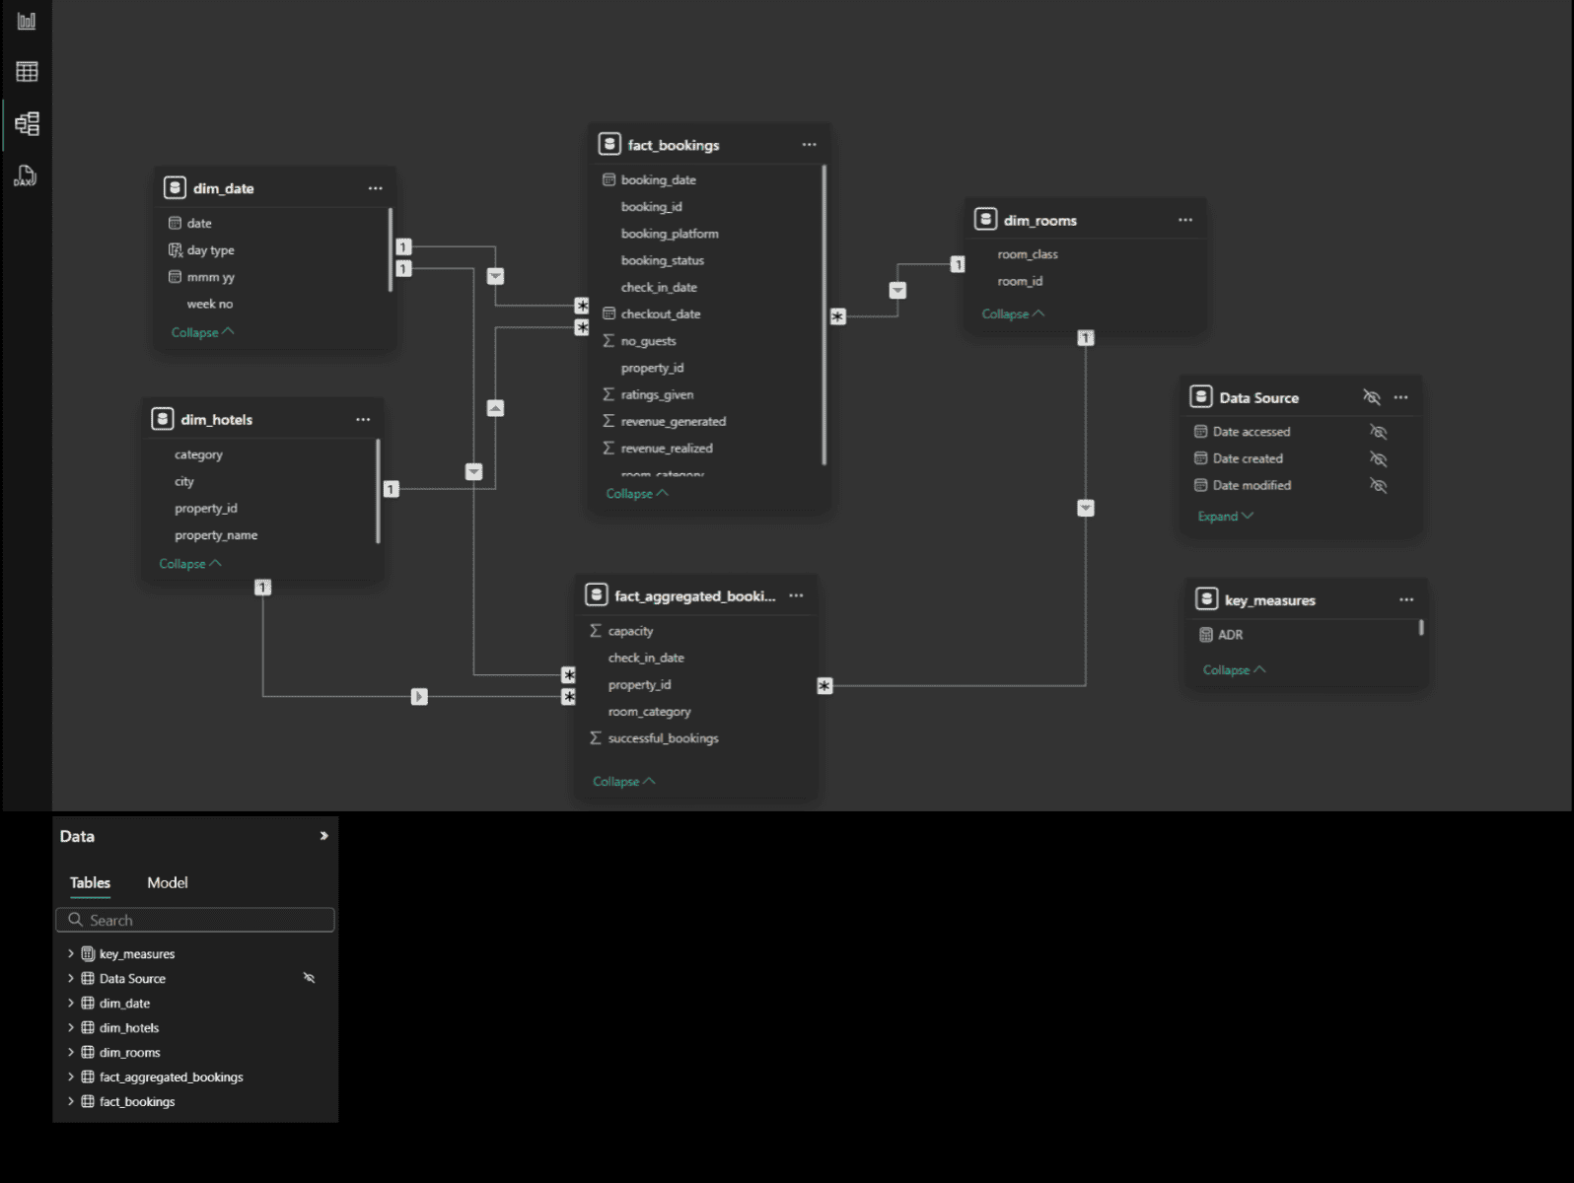Expand dim_hotels tree node in Data pane

pos(71,1027)
